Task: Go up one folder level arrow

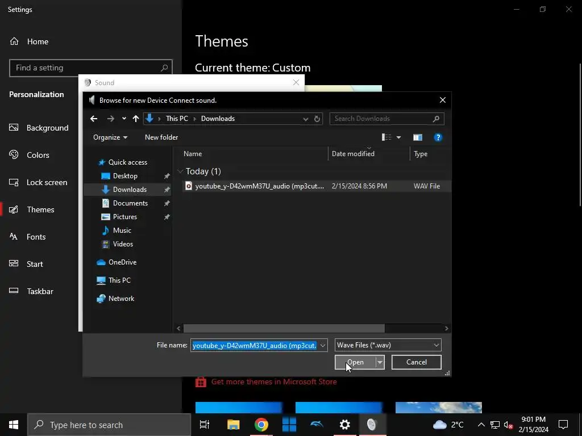Action: (x=136, y=119)
